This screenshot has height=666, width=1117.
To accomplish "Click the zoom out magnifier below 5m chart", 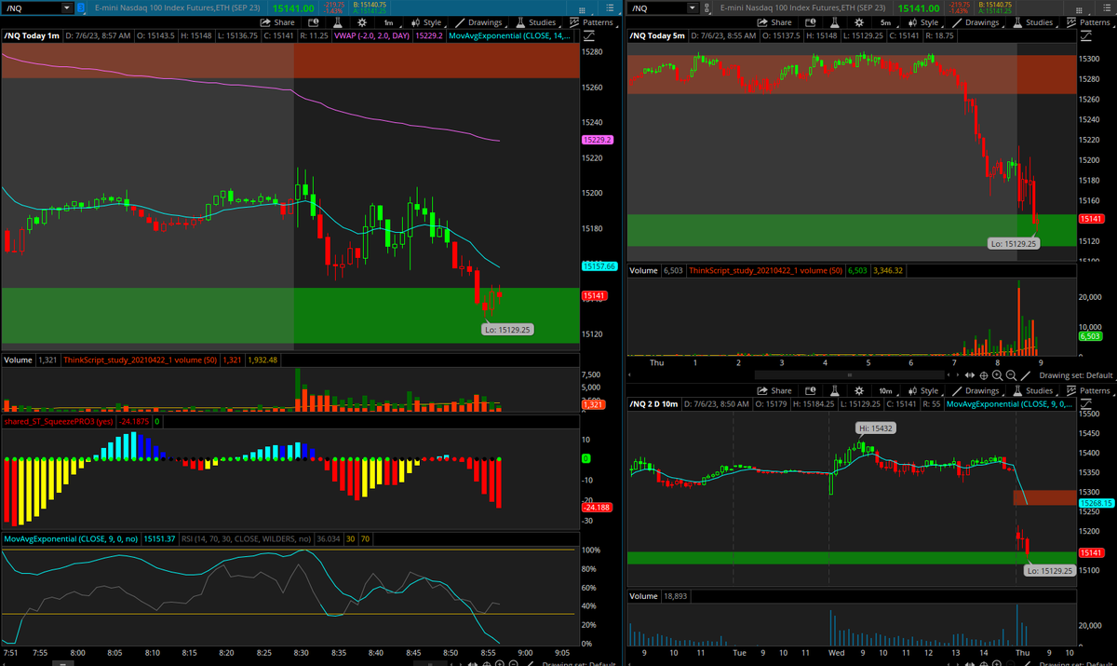I will pos(1012,375).
